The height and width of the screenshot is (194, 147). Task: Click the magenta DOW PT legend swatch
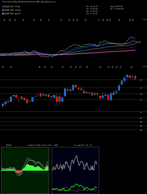pos(3,14)
